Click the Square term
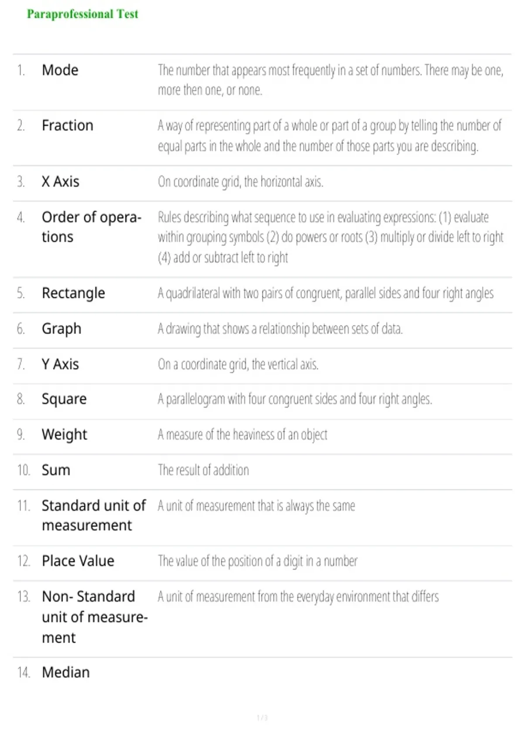 (x=64, y=399)
